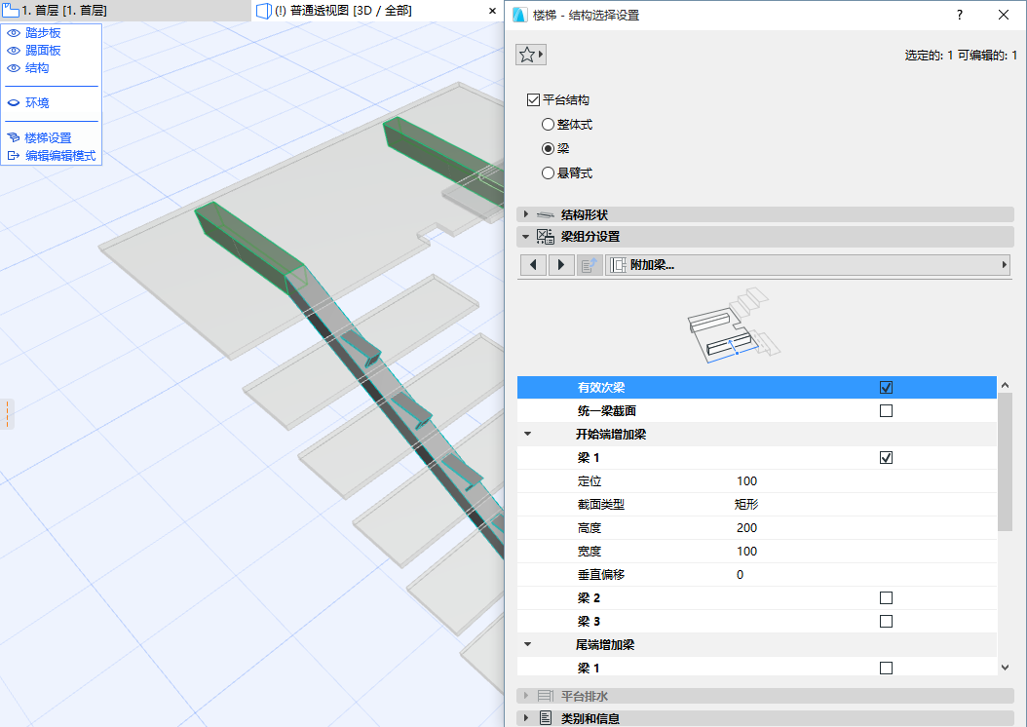
Task: Enable the 统一梁截面 checkbox
Action: coord(886,411)
